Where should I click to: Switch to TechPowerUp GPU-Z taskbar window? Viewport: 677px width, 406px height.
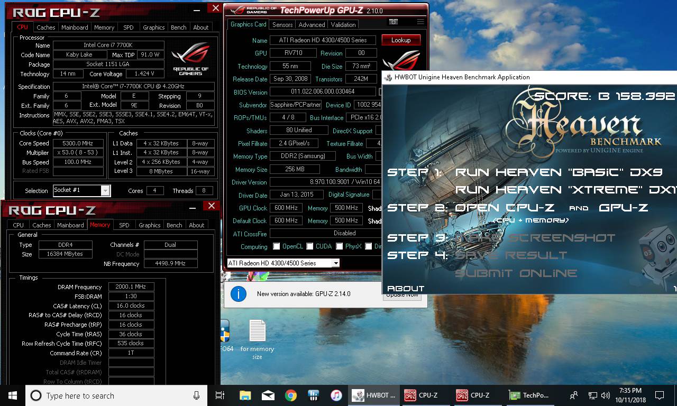tap(528, 395)
